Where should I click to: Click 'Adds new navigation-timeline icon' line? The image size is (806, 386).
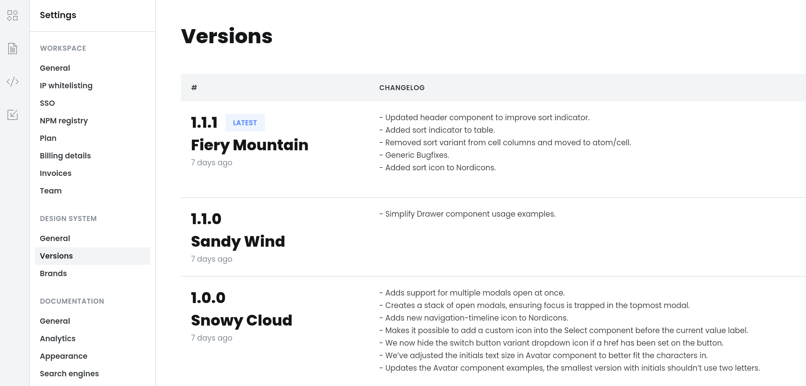pos(474,318)
